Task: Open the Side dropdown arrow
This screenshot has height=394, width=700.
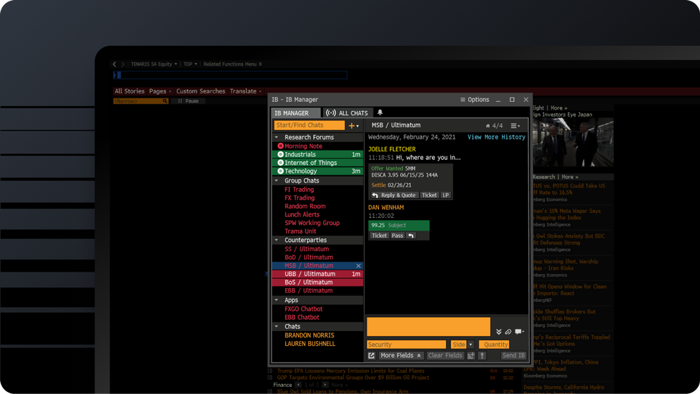Action: [471, 344]
